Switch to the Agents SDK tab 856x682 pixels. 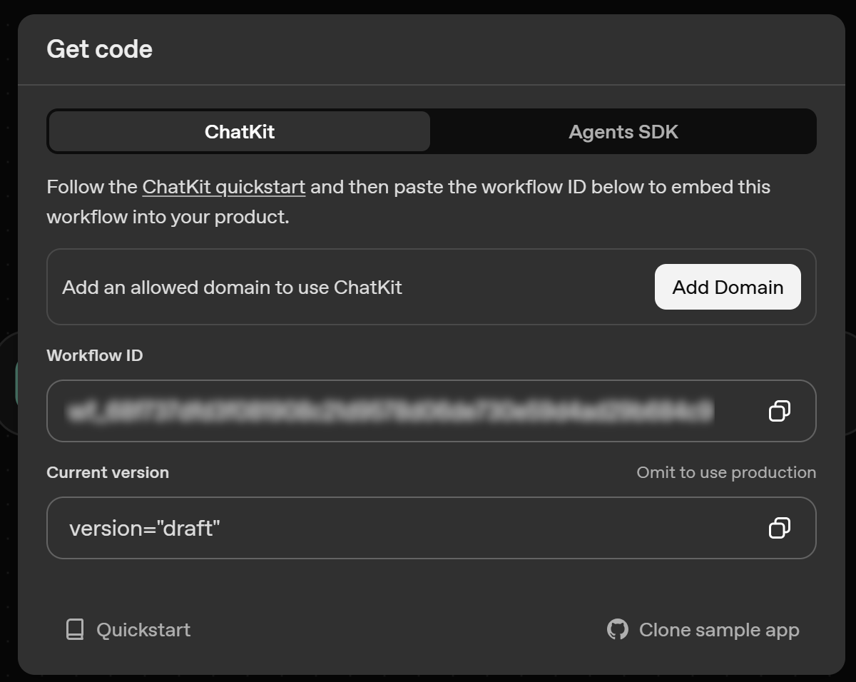623,131
